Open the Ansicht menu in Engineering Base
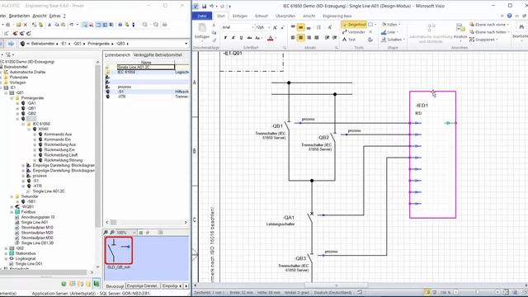 [40, 16]
